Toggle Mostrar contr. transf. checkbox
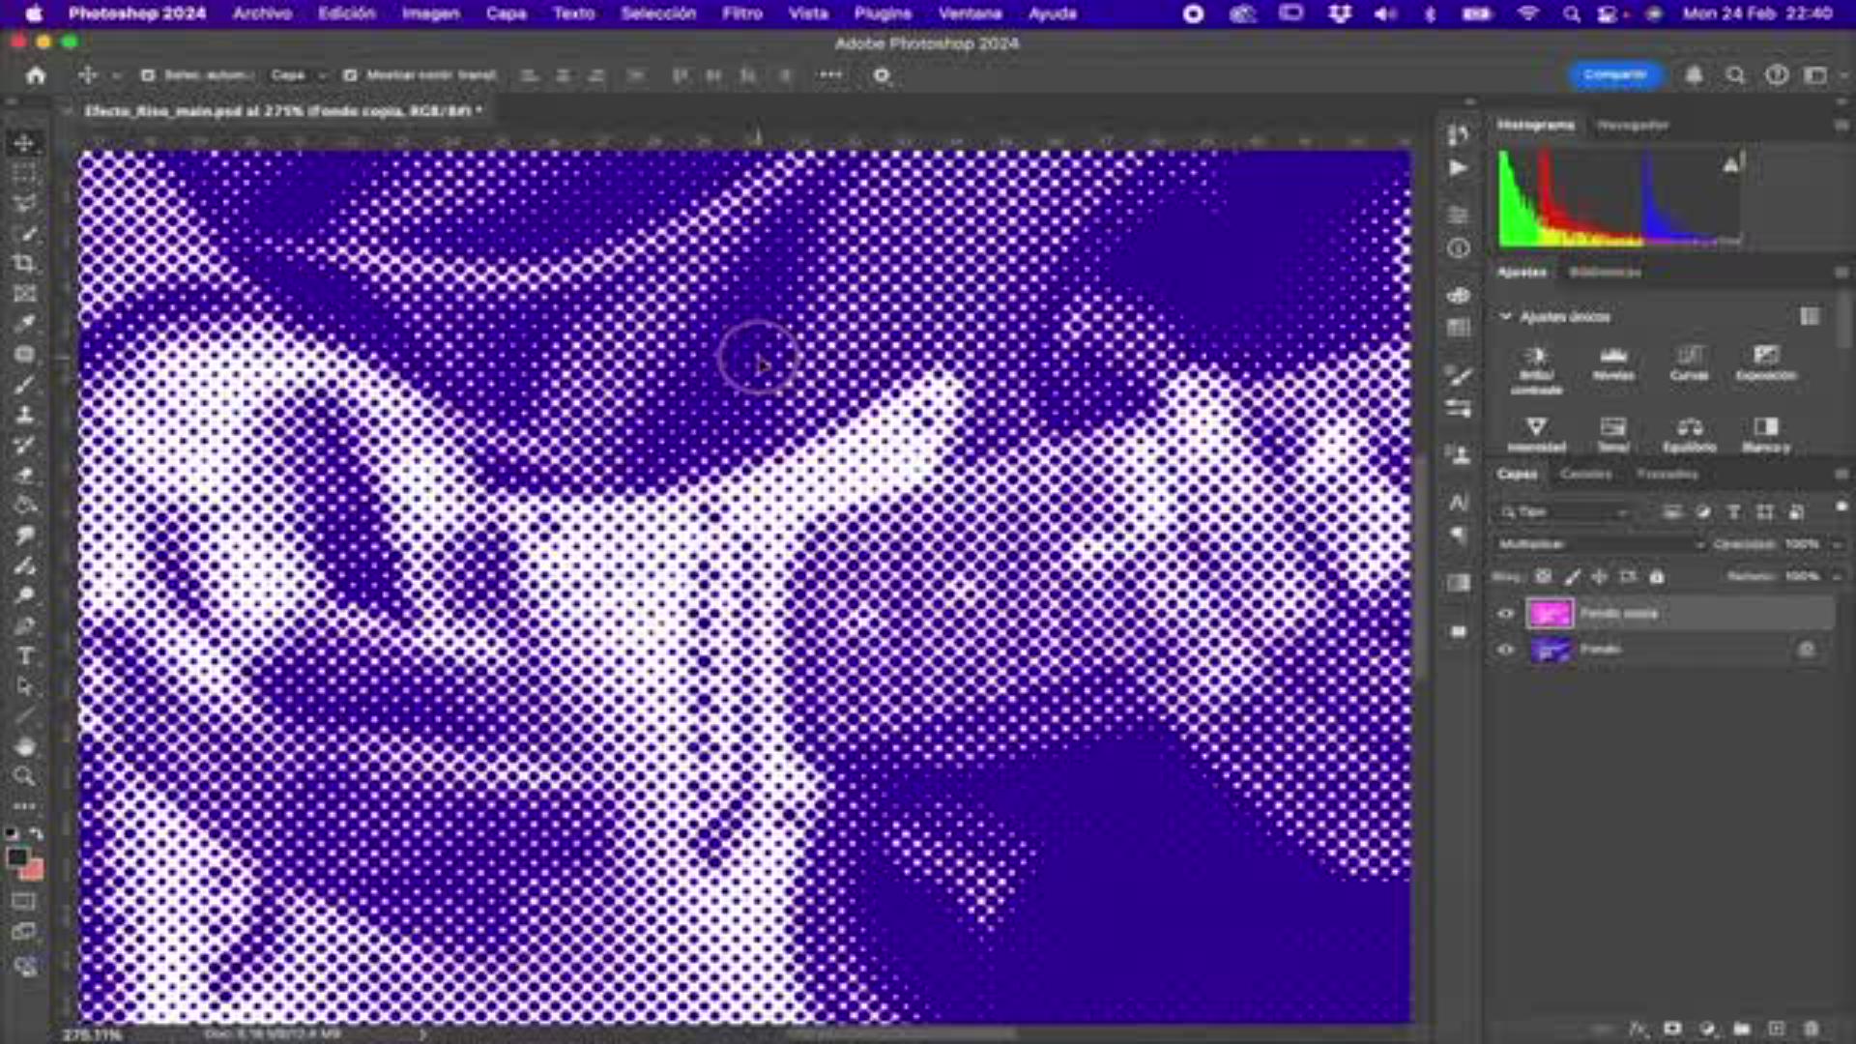This screenshot has height=1044, width=1856. tap(350, 75)
